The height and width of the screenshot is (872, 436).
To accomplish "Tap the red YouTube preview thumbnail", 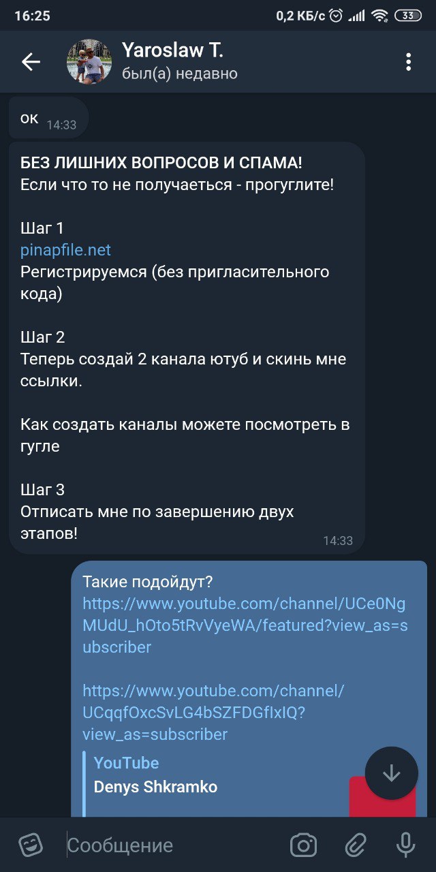I will point(382,796).
